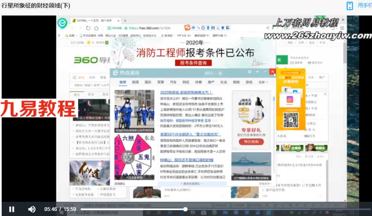The height and width of the screenshot is (216, 372).
Task: Click the phone viewing icon at top right
Action: pyautogui.click(x=350, y=6)
